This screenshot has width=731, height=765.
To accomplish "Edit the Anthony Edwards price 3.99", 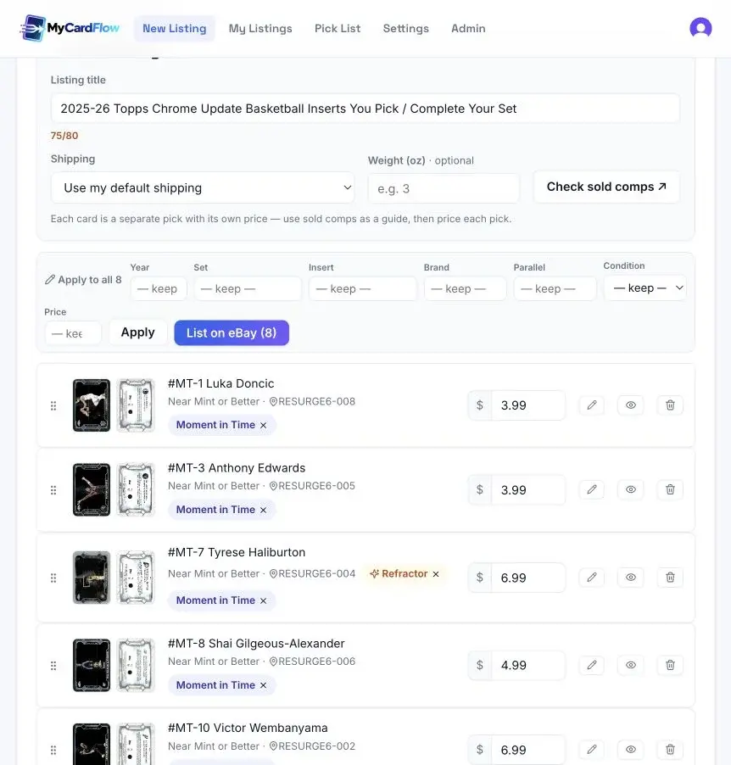I will pos(528,490).
